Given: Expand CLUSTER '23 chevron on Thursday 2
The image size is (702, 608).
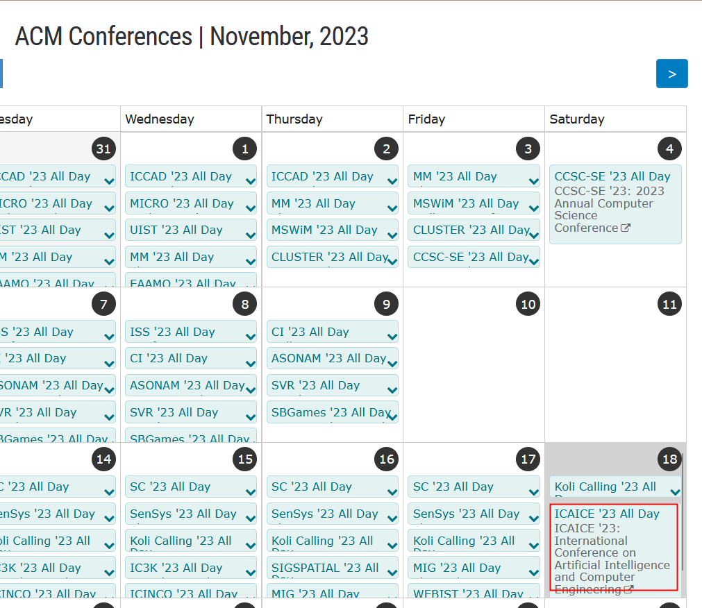Looking at the screenshot, I should pos(392,262).
